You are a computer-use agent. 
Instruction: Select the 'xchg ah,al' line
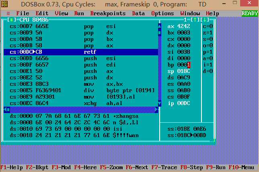click(x=81, y=103)
